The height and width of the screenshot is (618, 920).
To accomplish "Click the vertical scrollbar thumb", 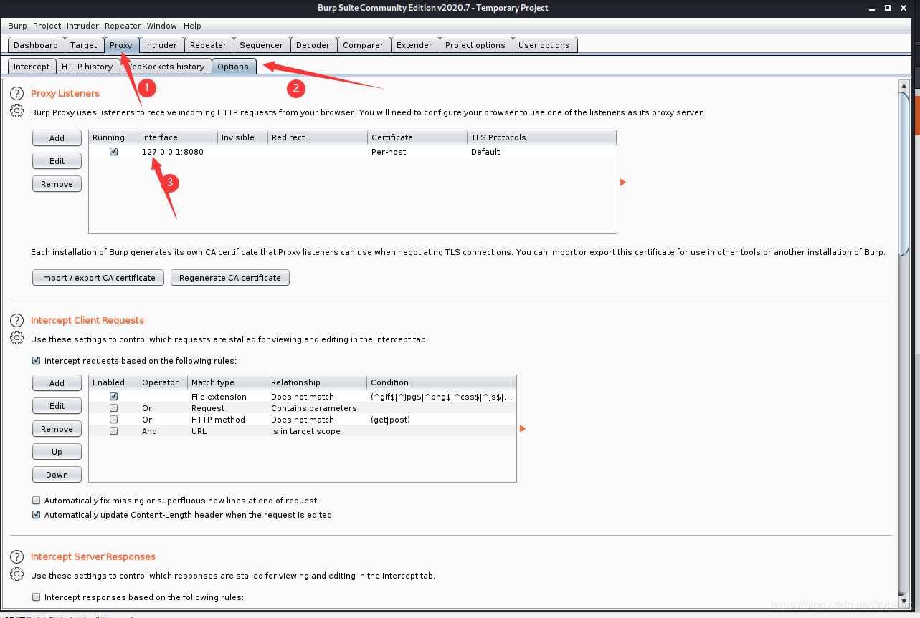I will (904, 174).
